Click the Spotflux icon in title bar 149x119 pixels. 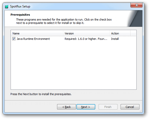[x=7, y=6]
